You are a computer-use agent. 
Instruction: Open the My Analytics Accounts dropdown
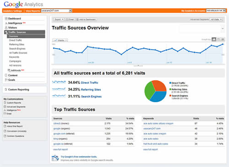(216, 10)
